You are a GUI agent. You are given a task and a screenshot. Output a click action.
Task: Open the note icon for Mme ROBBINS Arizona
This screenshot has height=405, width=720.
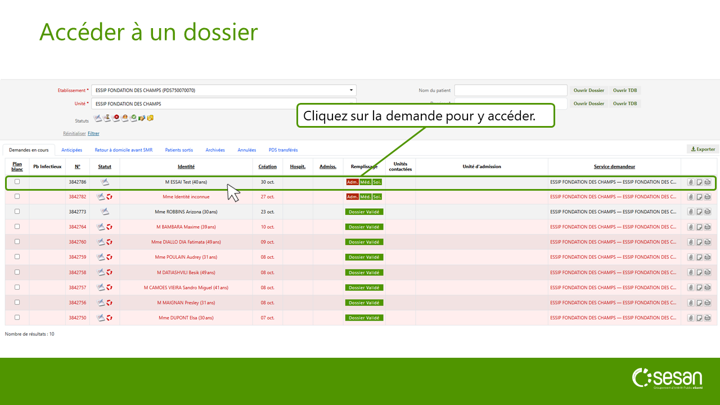tap(699, 212)
